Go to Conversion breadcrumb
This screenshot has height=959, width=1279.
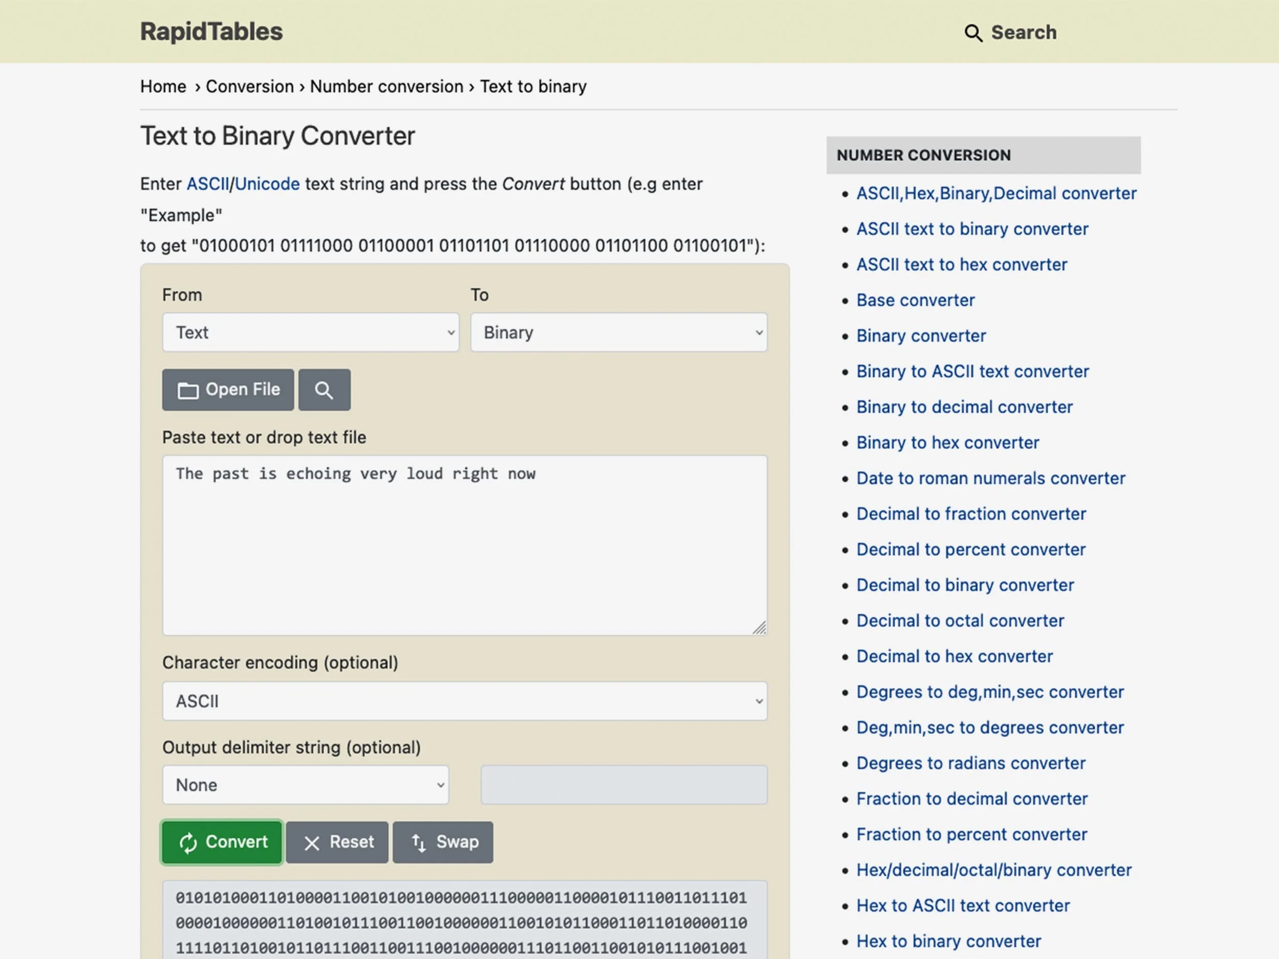(250, 87)
